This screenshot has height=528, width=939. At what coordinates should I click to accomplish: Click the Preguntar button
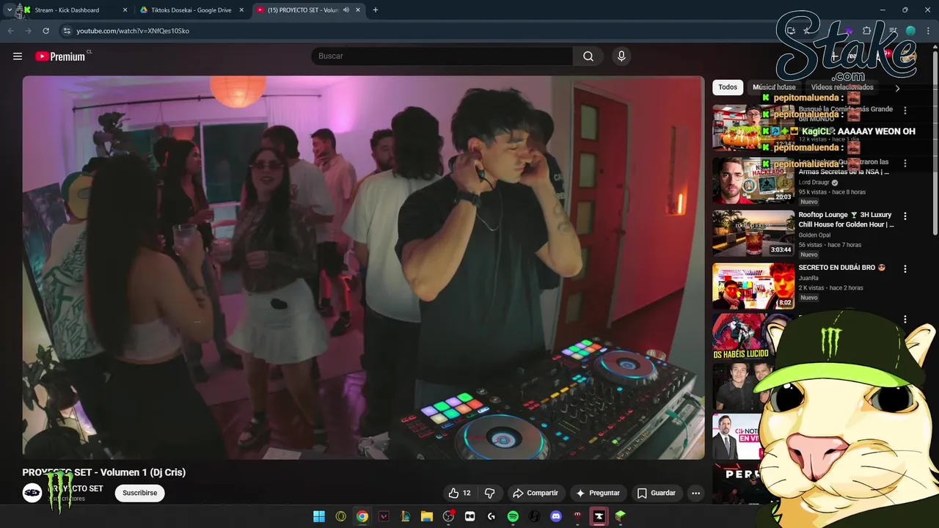click(x=598, y=493)
